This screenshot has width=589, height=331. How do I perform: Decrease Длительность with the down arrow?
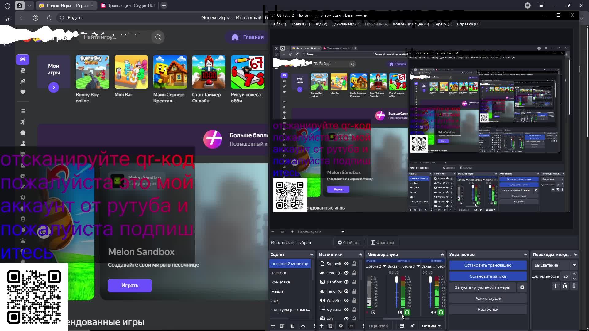(574, 278)
